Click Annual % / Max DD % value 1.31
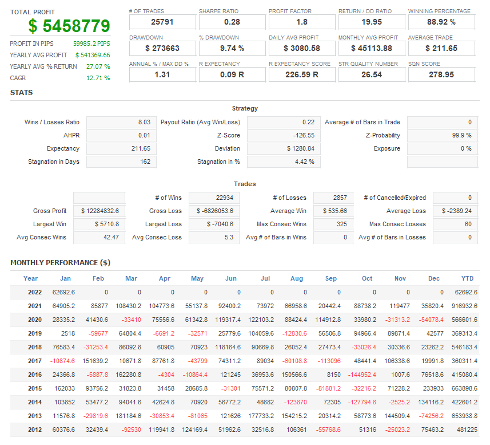This screenshot has width=490, height=445. point(162,75)
